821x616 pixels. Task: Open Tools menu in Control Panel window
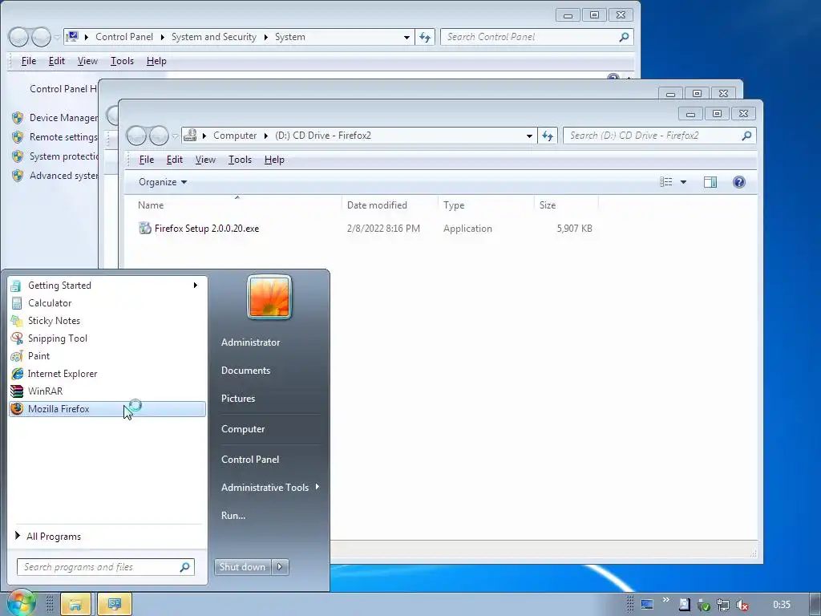click(122, 61)
